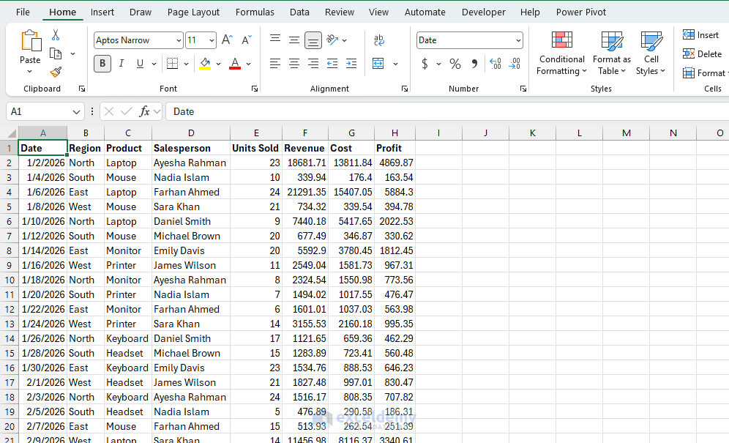Decrease decimal places
The height and width of the screenshot is (443, 729).
coord(515,64)
